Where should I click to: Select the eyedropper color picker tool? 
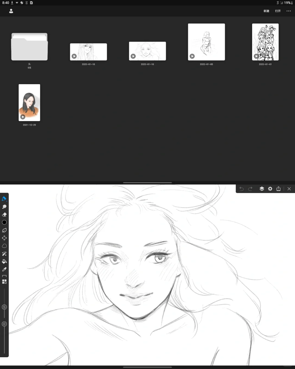[4, 270]
